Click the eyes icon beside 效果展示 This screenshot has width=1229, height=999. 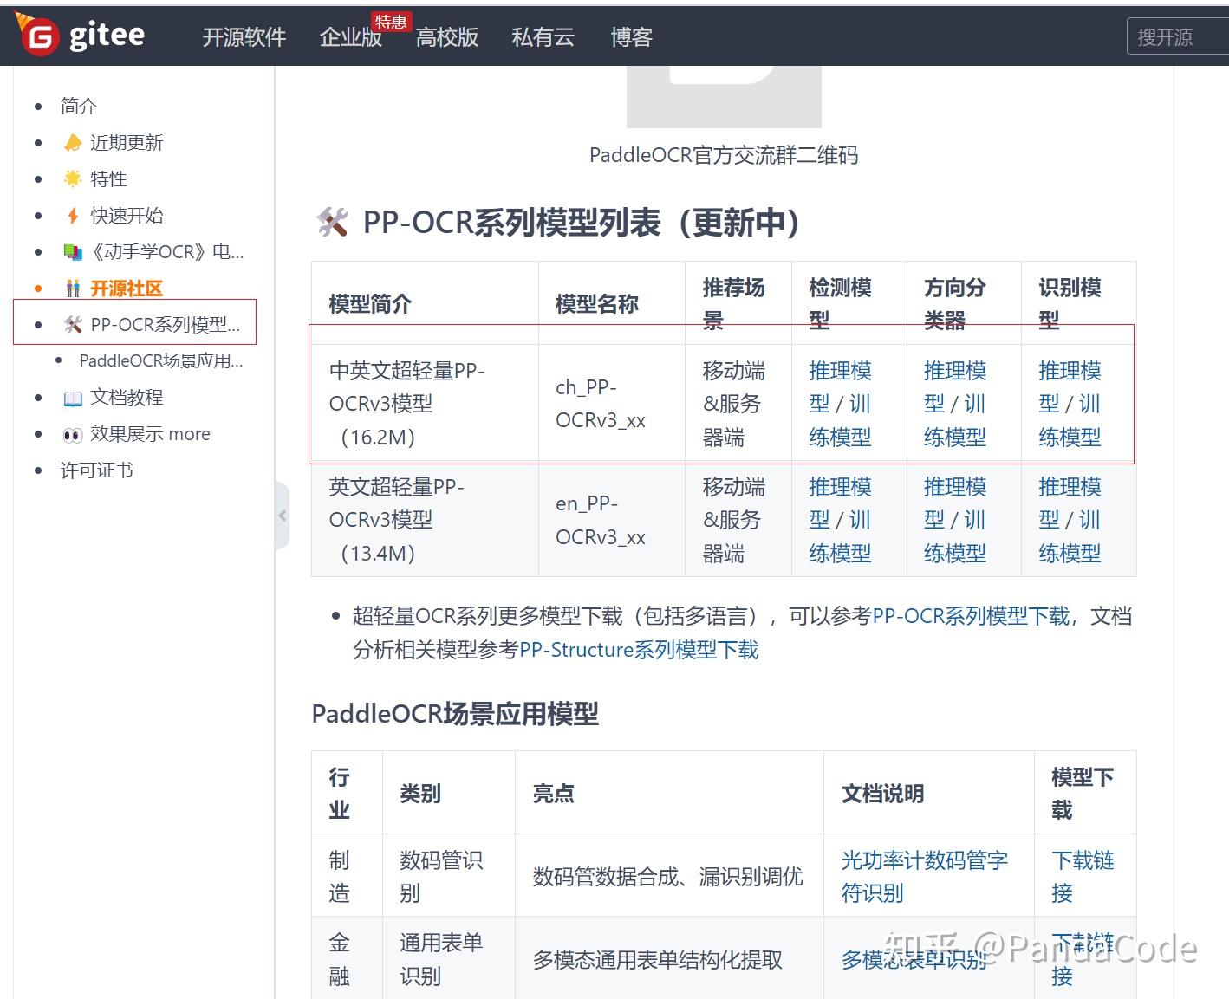pyautogui.click(x=72, y=434)
